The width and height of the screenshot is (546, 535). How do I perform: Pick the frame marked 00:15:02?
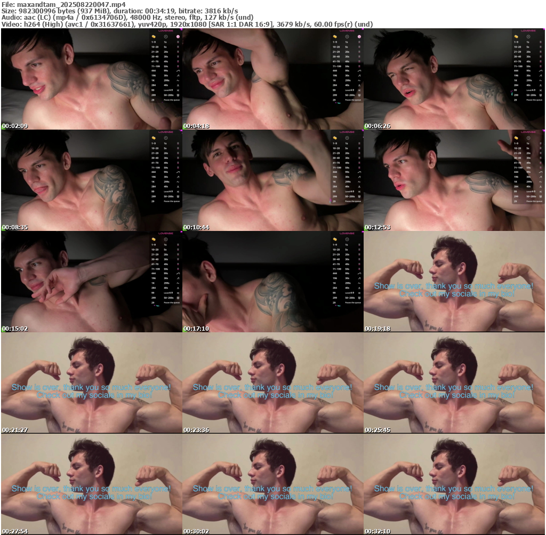[91, 282]
